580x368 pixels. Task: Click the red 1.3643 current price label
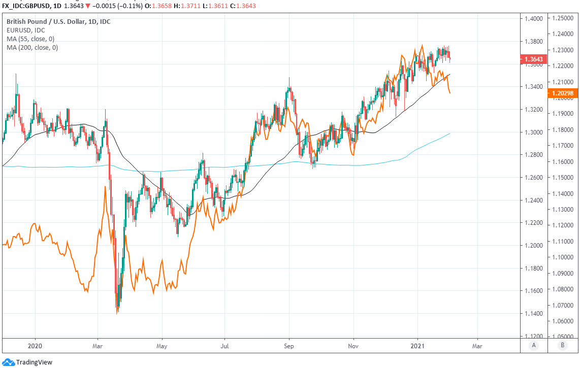click(x=533, y=59)
